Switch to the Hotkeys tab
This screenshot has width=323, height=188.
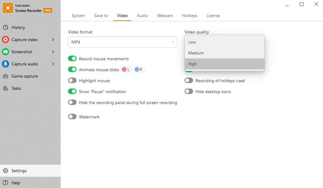pyautogui.click(x=189, y=16)
